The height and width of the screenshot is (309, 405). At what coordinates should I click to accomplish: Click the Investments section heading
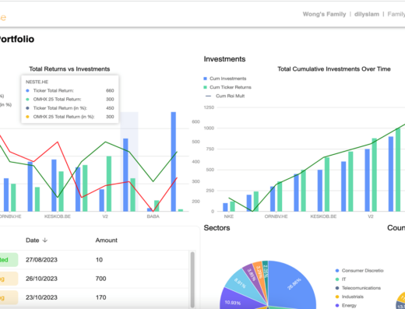click(x=224, y=59)
